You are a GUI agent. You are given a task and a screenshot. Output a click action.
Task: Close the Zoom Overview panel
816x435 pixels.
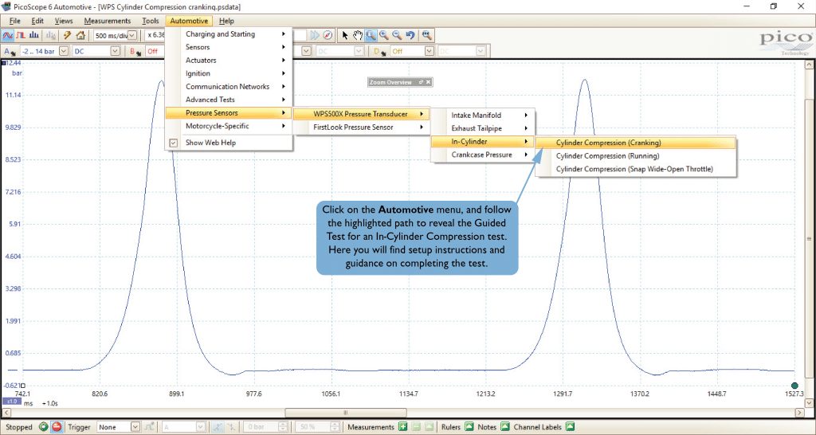pyautogui.click(x=428, y=82)
